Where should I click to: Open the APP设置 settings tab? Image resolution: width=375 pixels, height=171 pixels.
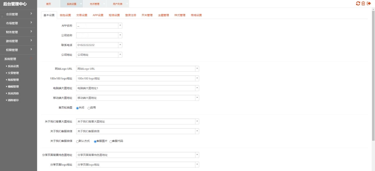pos(98,15)
